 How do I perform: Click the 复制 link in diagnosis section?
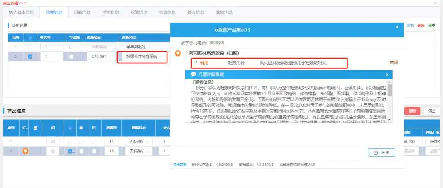[410, 25]
